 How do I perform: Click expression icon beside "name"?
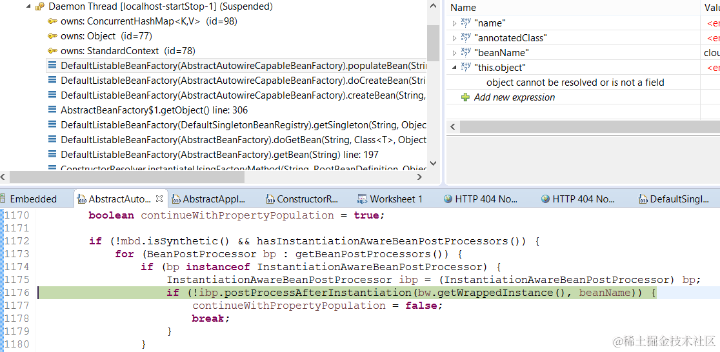466,23
